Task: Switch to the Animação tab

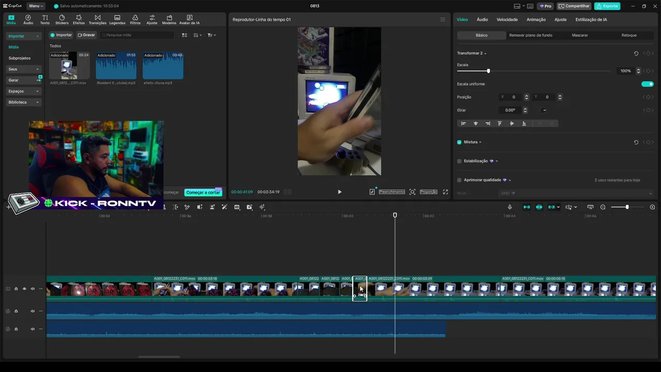Action: (536, 20)
